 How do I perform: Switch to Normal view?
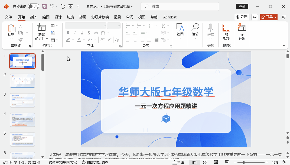click(x=194, y=162)
